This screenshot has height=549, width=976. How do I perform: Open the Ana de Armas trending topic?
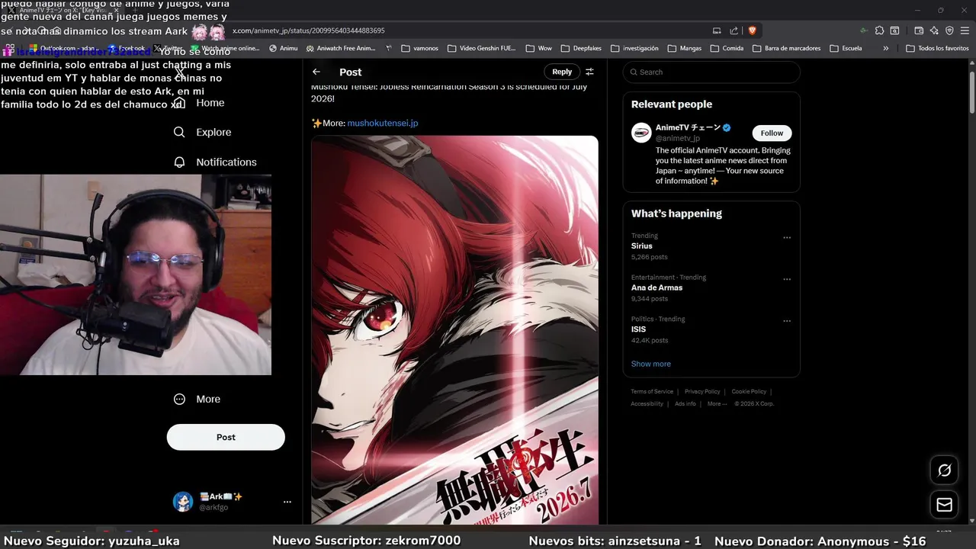[x=657, y=287]
